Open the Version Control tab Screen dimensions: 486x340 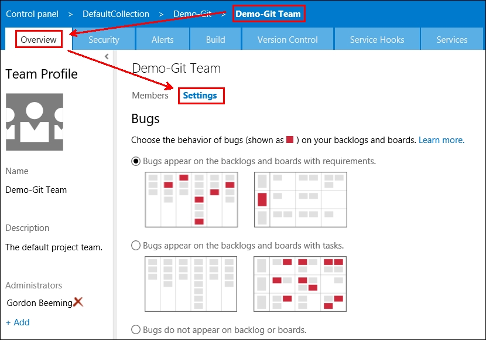point(287,39)
